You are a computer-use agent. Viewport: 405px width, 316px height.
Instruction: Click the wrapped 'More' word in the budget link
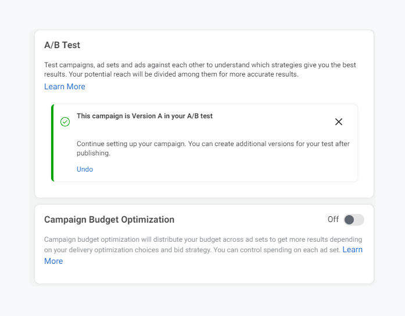pyautogui.click(x=53, y=261)
